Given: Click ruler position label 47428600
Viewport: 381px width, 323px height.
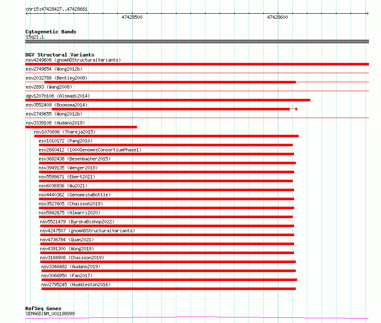Looking at the screenshot, I should click(277, 17).
